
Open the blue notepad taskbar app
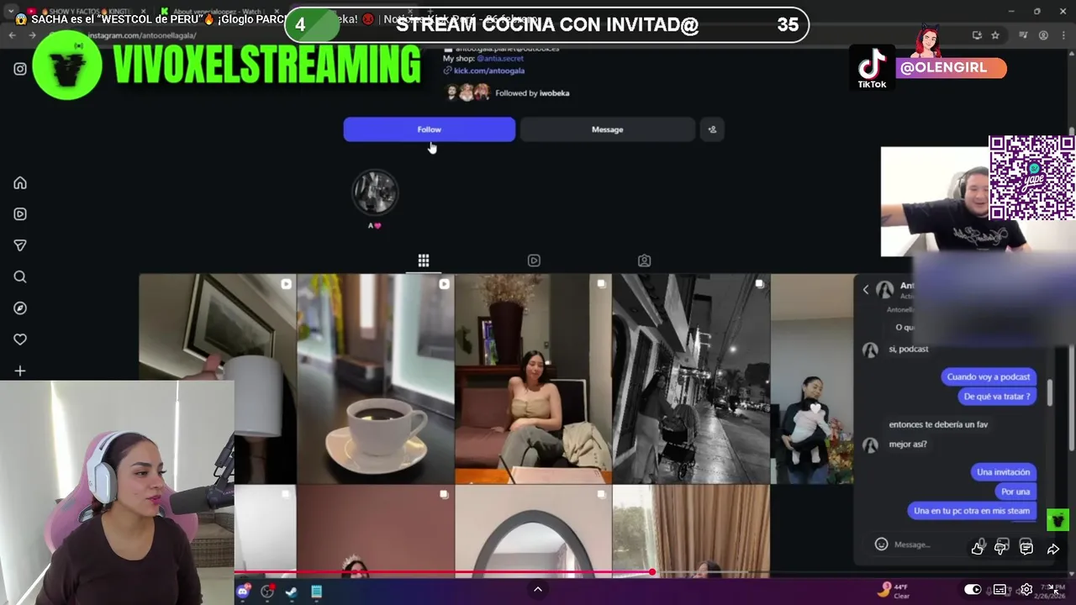[x=316, y=592]
